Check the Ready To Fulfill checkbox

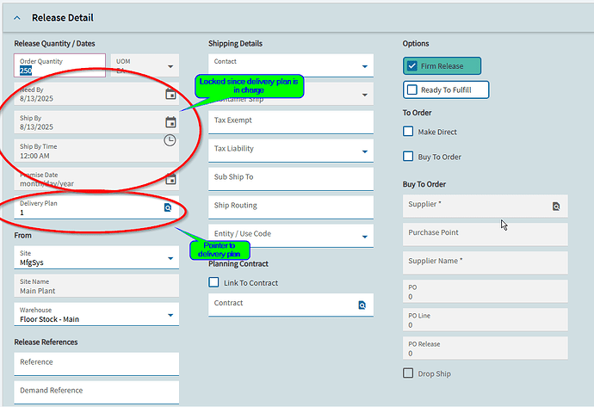click(411, 89)
